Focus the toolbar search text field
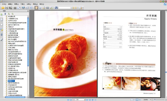The height and width of the screenshot is (101, 167). 65,8
